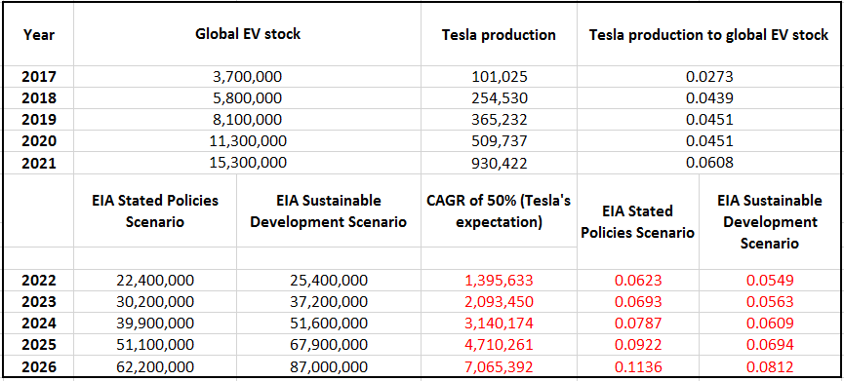Click the 0.0451 ratio in the 2019 row
Screen dimensions: 844x381
(709, 120)
